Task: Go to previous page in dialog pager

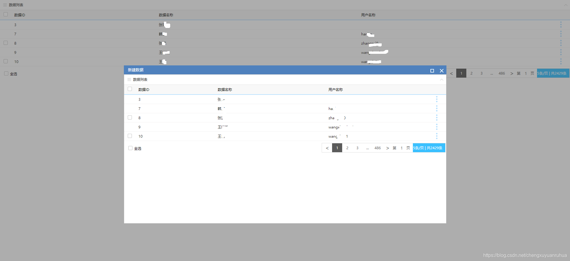Action: coord(327,148)
